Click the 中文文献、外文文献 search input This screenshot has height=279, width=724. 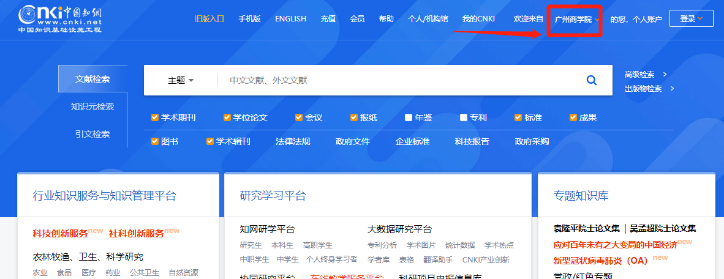(398, 80)
